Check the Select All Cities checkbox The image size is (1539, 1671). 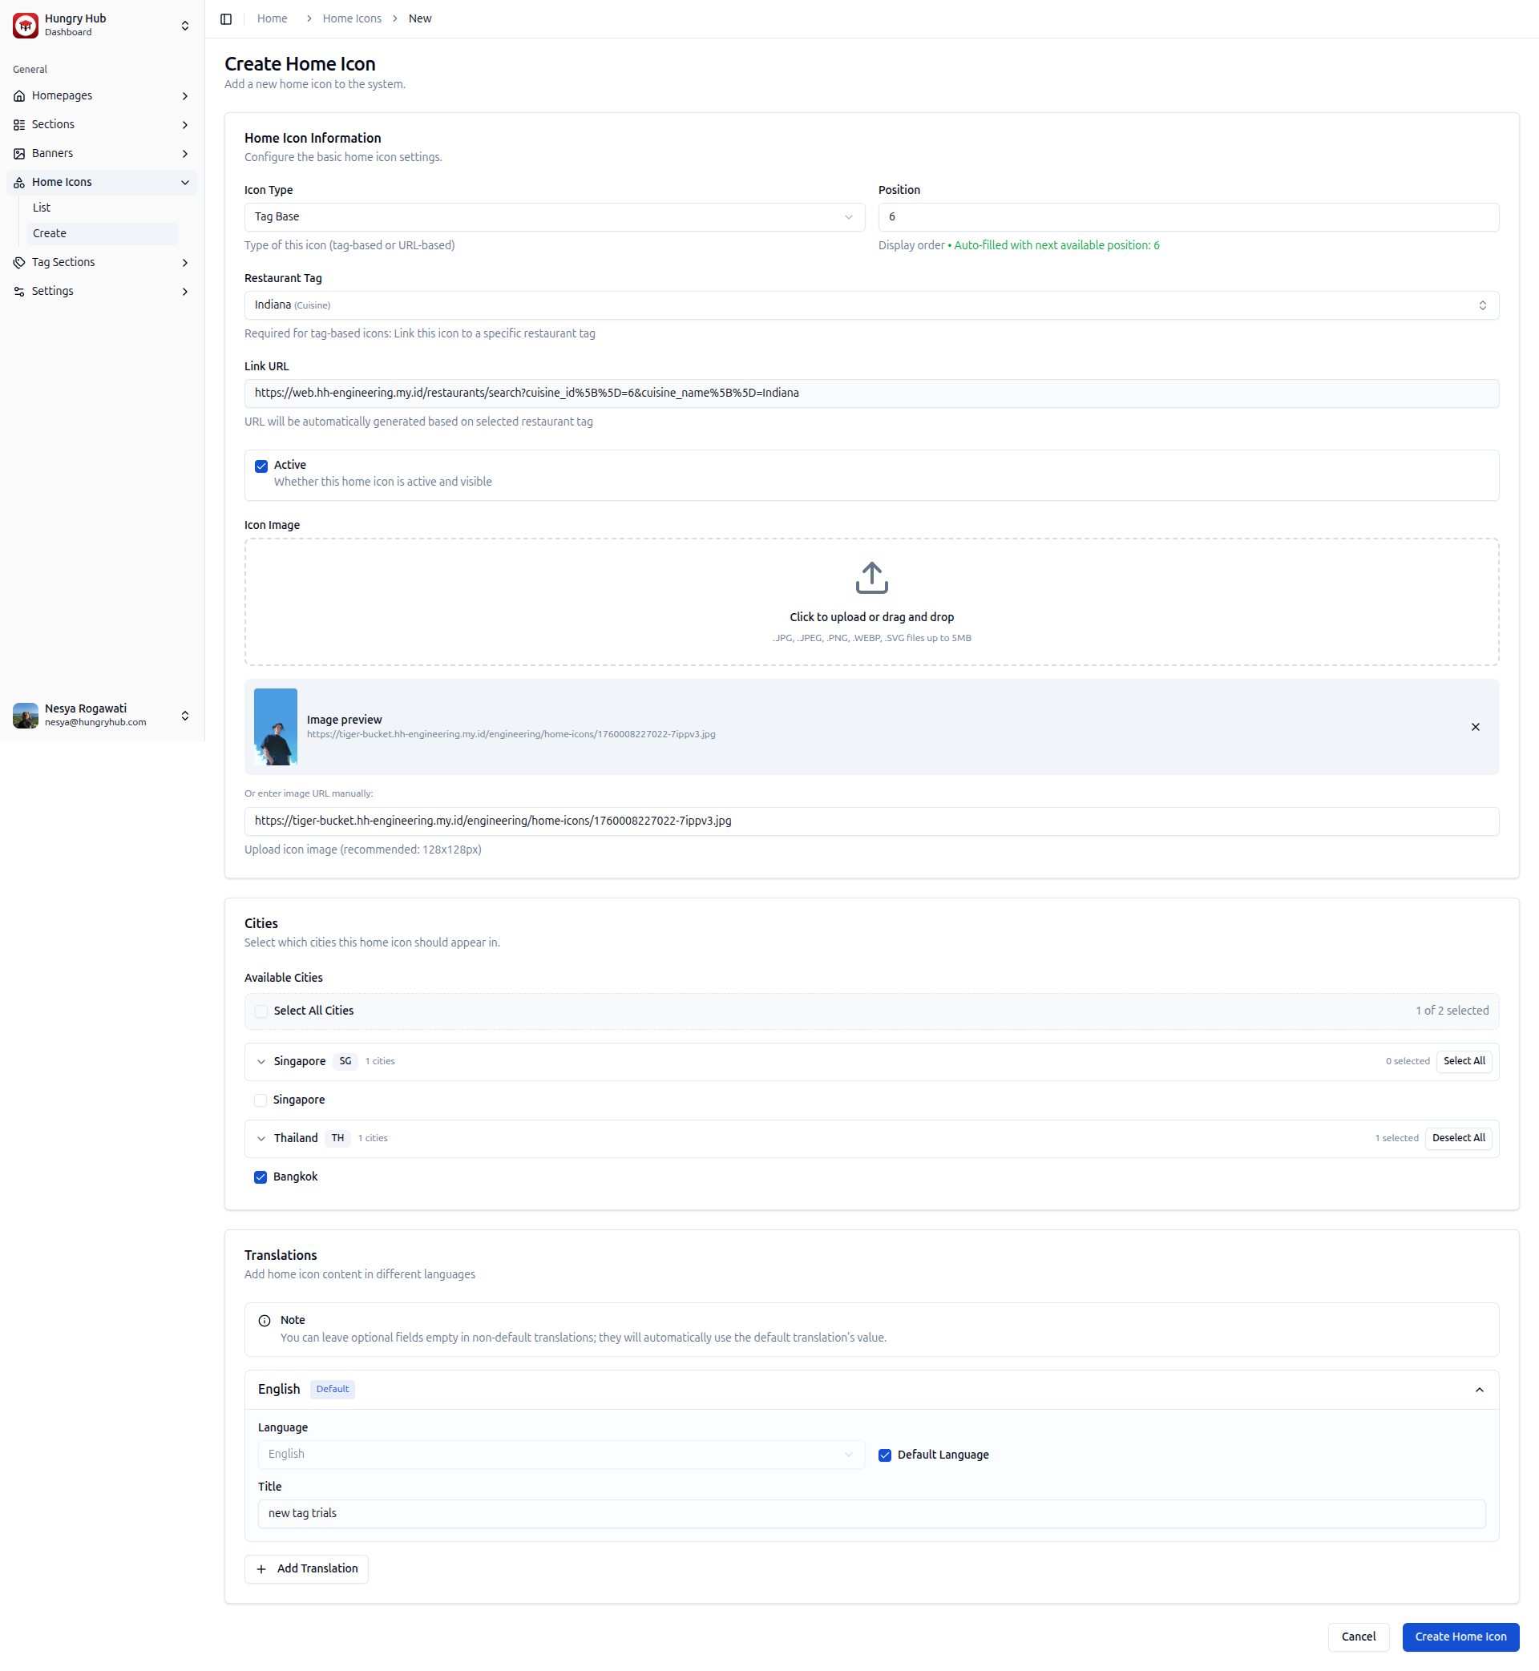tap(261, 1011)
